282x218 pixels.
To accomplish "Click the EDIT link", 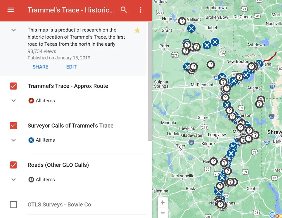I will point(71,67).
